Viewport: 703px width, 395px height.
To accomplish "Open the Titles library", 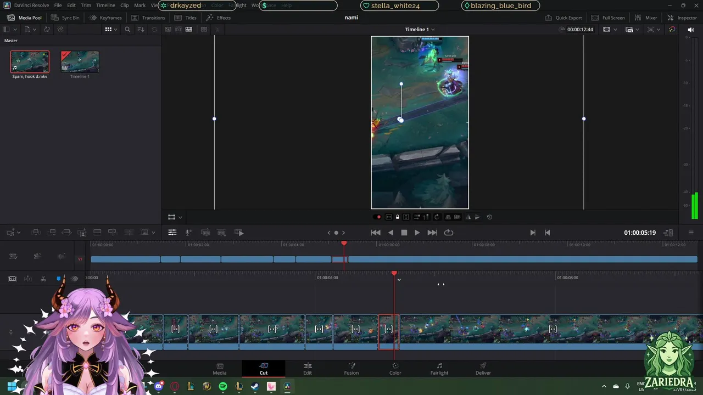I will coord(185,18).
